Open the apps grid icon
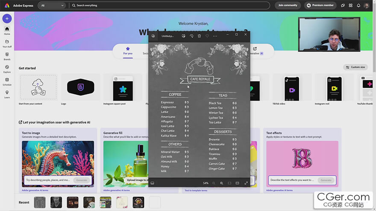The image size is (376, 211). click(351, 5)
